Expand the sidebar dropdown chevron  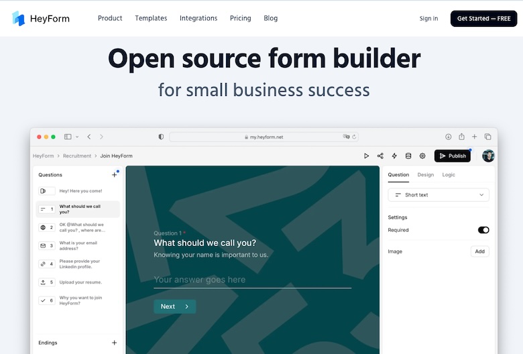(x=77, y=137)
